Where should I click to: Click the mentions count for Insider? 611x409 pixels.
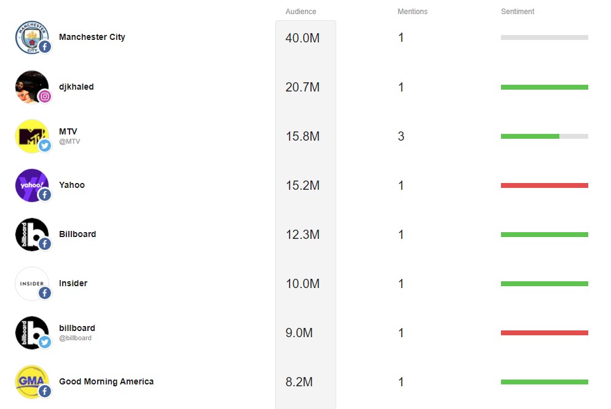[401, 284]
